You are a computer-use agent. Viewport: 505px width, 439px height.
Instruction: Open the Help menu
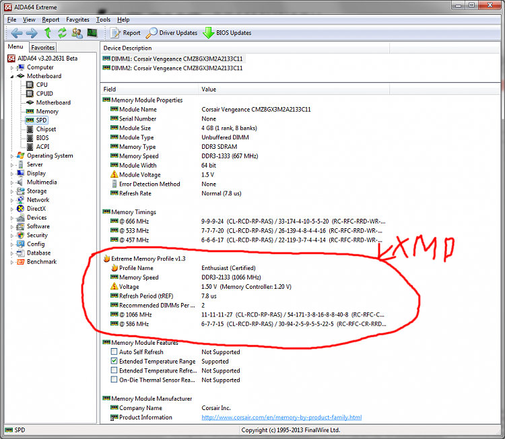123,20
